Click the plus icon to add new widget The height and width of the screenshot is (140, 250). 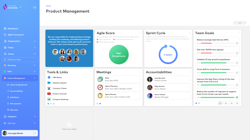[x=69, y=125]
